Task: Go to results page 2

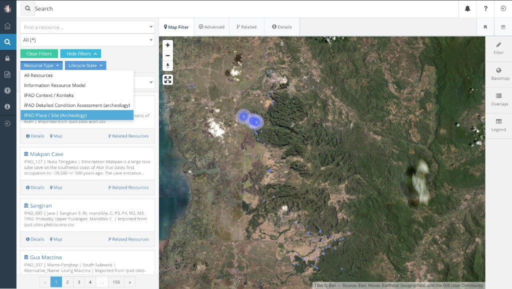Action: click(x=67, y=282)
